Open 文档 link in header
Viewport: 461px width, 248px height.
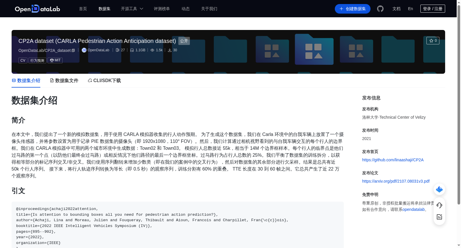tap(396, 9)
